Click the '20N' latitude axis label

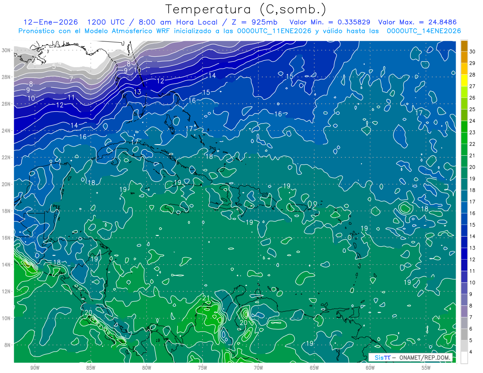6,184
